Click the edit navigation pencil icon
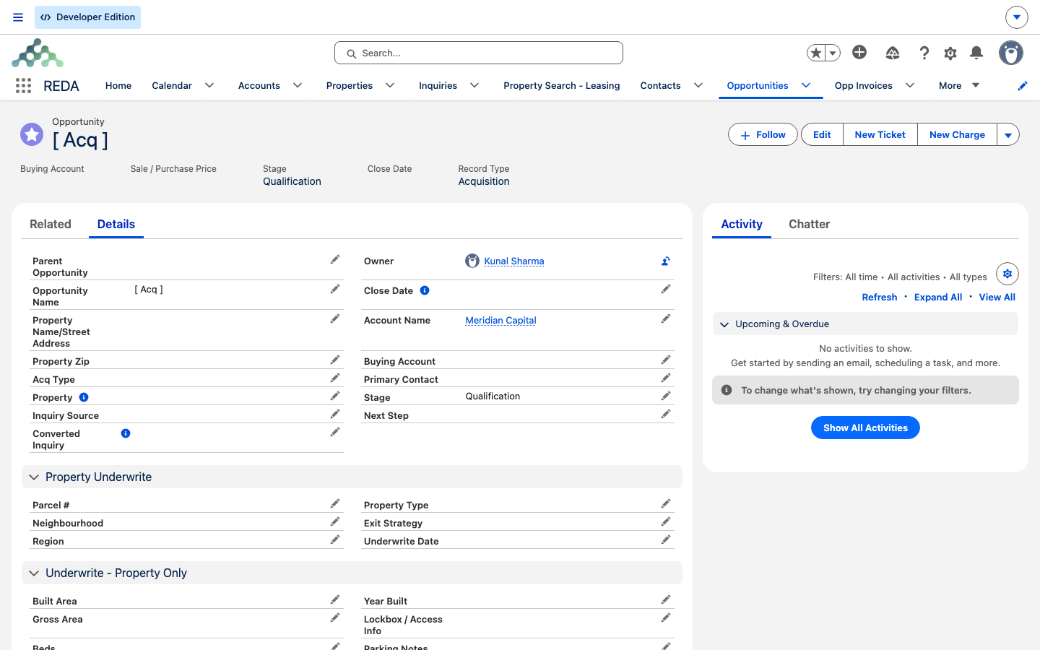1040x650 pixels. (1023, 86)
